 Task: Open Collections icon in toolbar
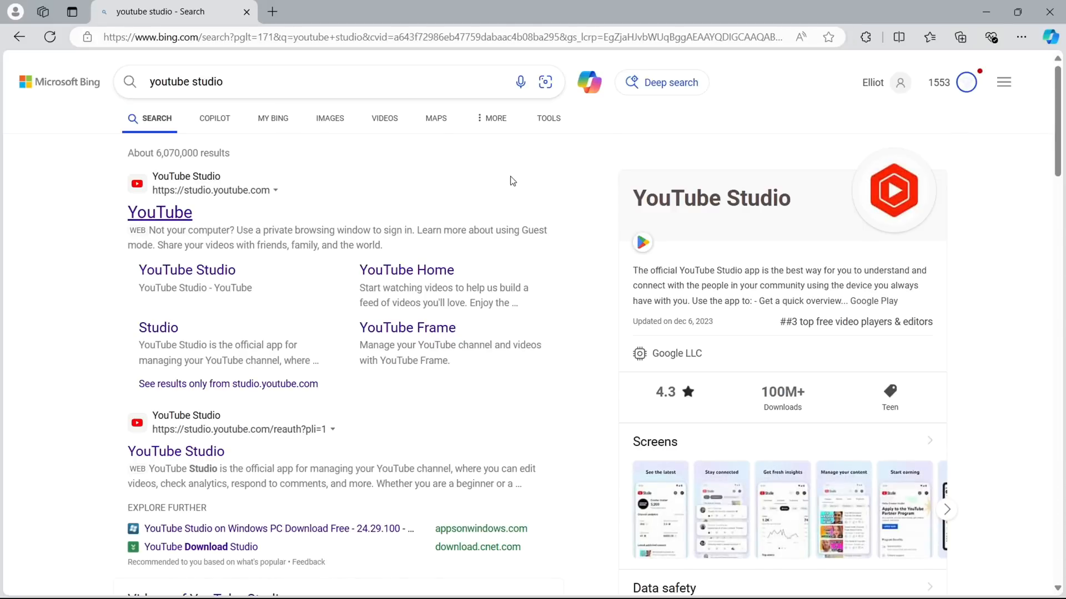tap(961, 37)
